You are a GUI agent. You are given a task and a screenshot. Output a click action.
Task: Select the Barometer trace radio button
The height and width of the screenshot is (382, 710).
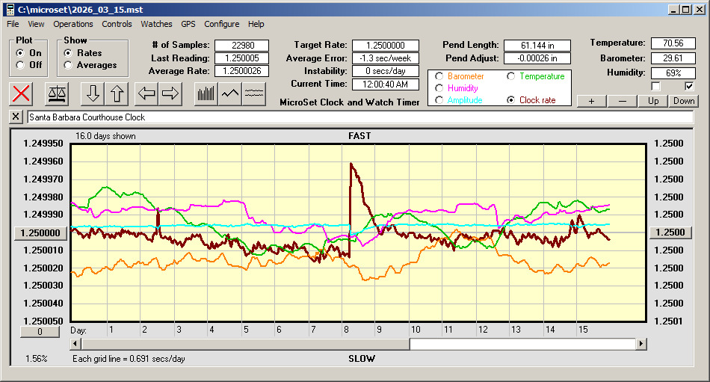439,76
